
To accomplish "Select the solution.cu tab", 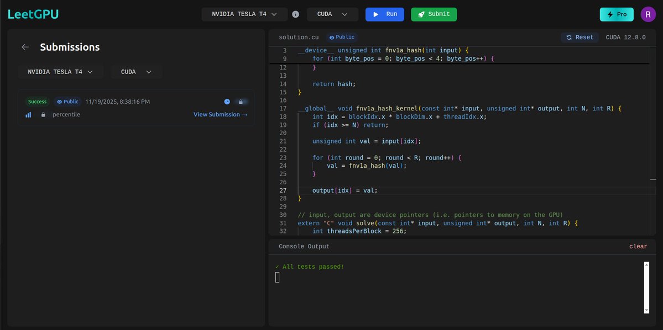I will pyautogui.click(x=297, y=37).
